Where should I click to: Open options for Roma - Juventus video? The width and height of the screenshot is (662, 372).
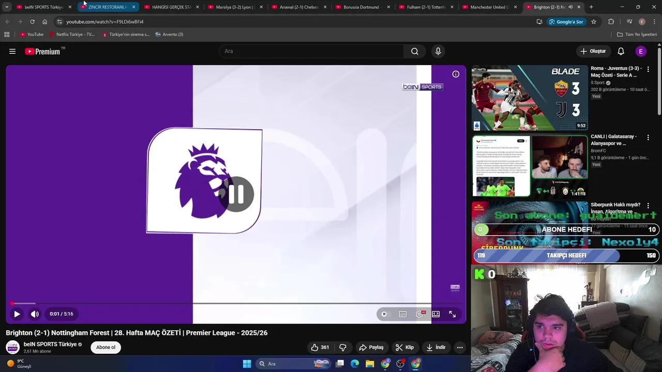(x=648, y=69)
